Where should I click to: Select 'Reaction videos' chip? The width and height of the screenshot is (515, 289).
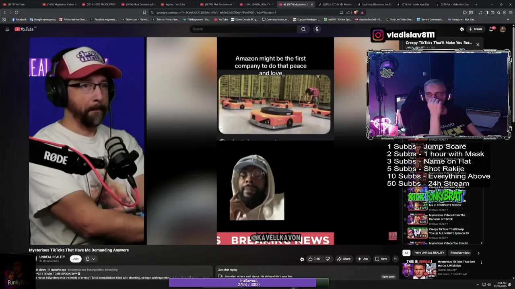point(460,253)
